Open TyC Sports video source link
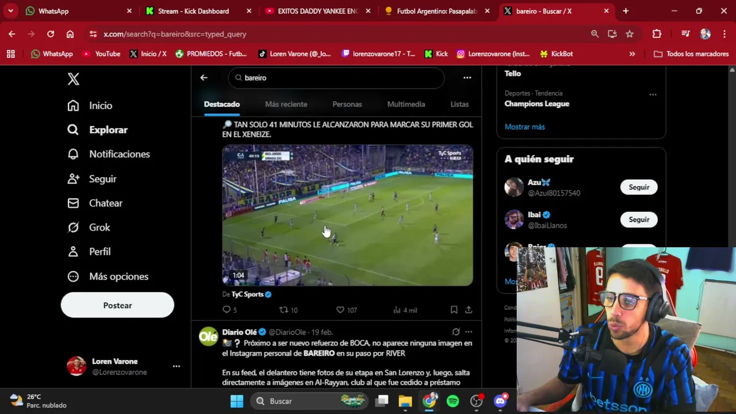The image size is (736, 414). tap(247, 294)
